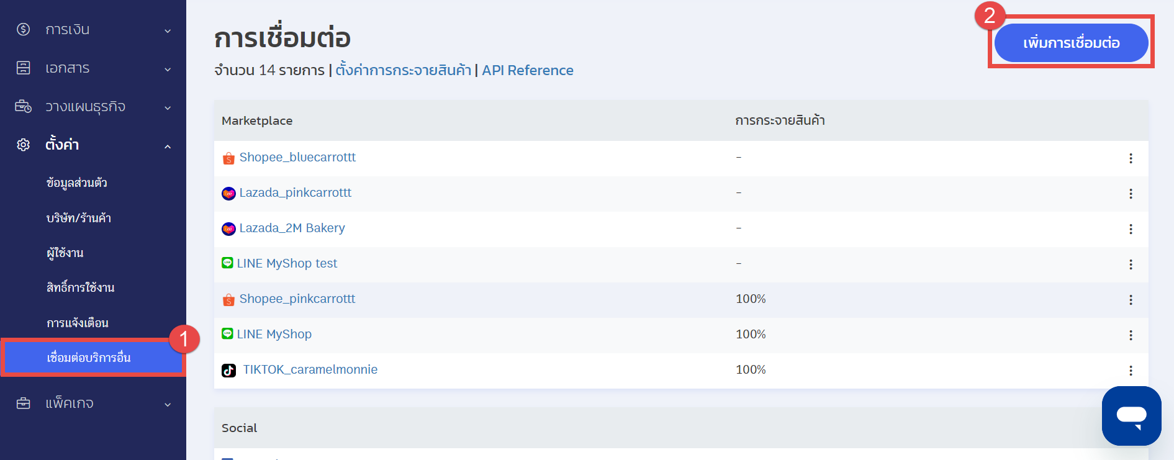Go to บริษัท/ร้านค้า settings
This screenshot has width=1174, height=460.
(79, 218)
